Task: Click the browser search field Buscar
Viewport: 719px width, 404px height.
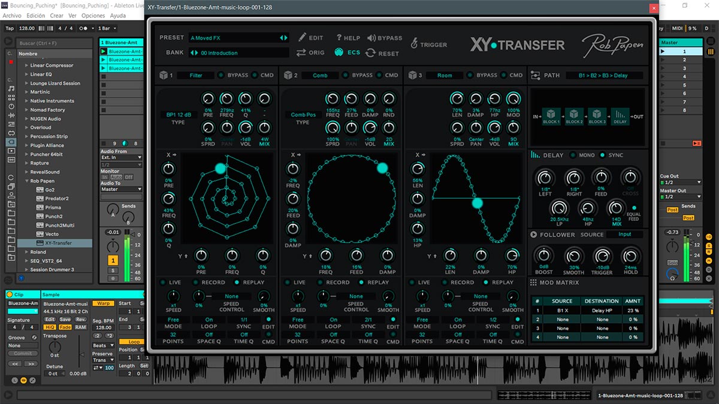Action: tap(55, 43)
